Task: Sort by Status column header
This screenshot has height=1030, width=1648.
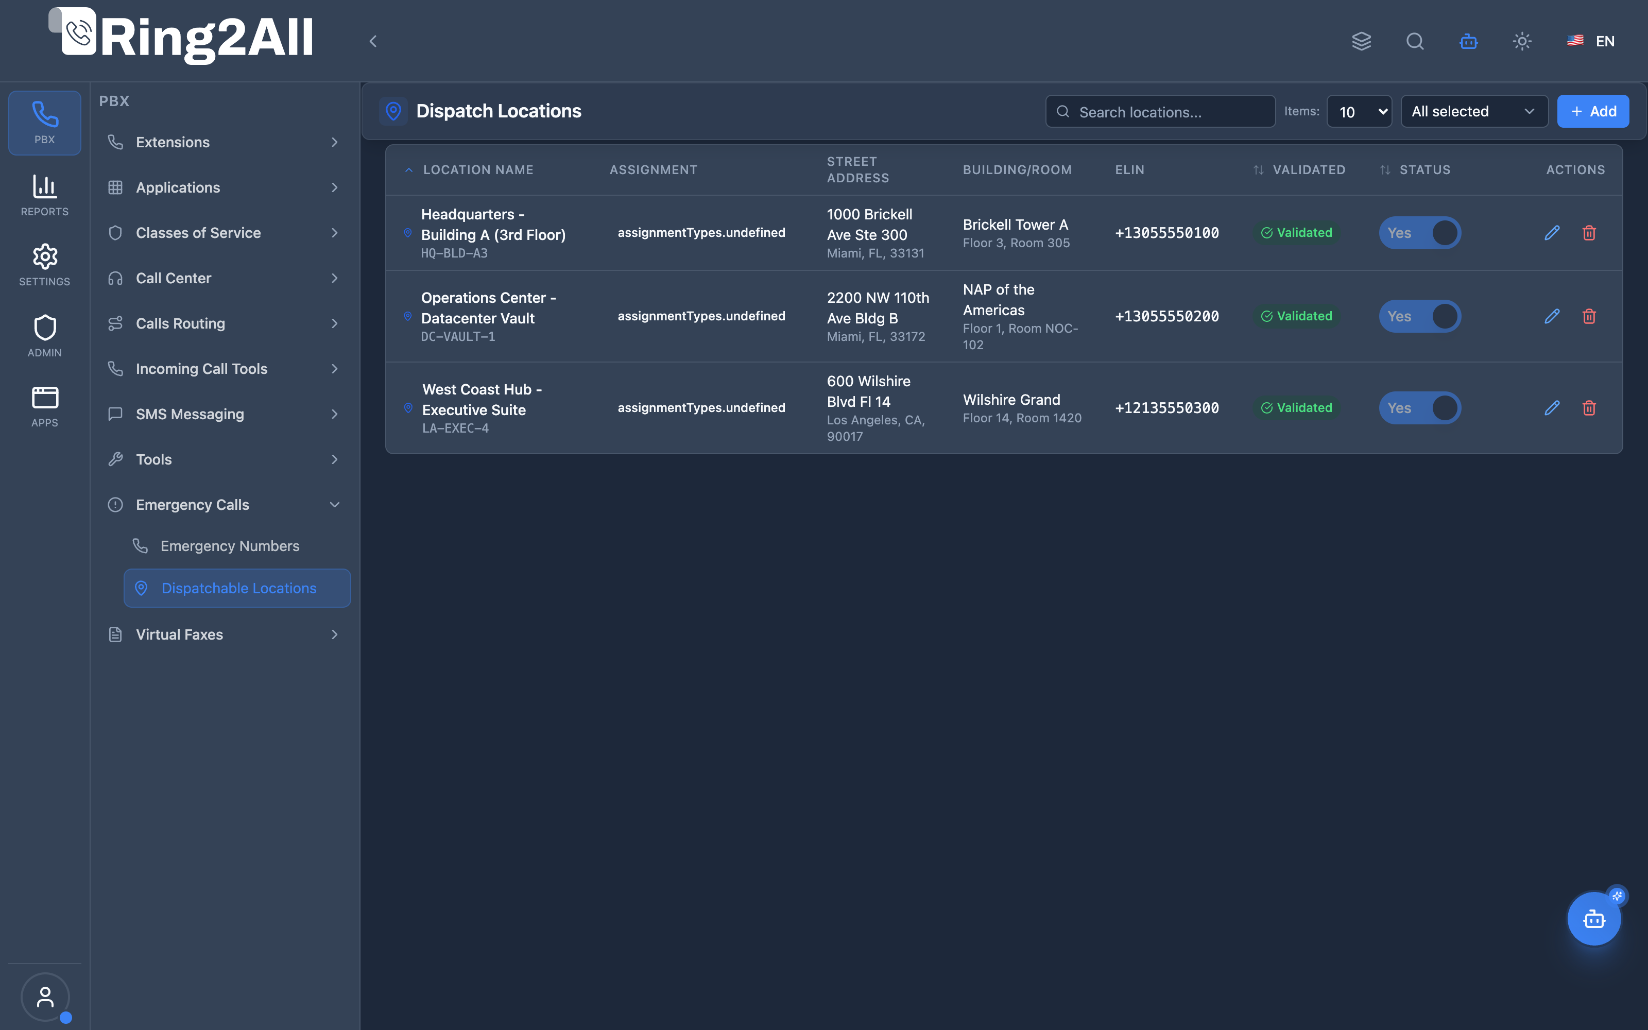Action: point(1415,169)
